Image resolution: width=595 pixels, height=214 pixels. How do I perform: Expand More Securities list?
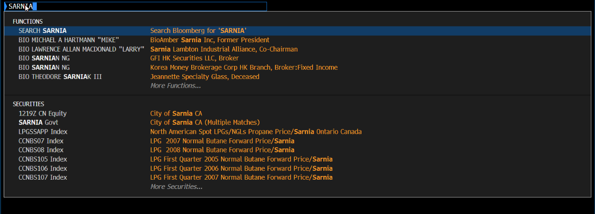176,187
